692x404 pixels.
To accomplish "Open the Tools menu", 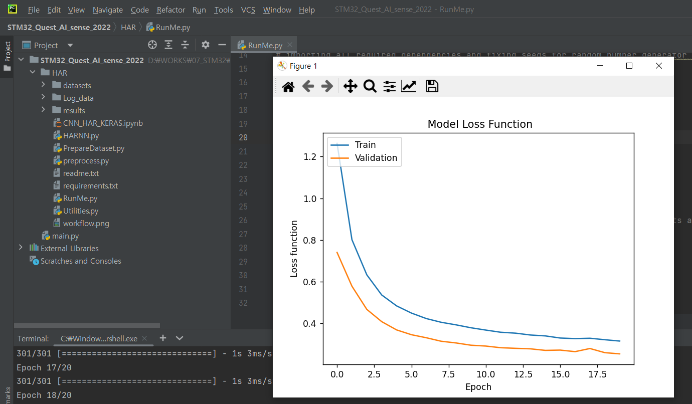I will [x=223, y=10].
